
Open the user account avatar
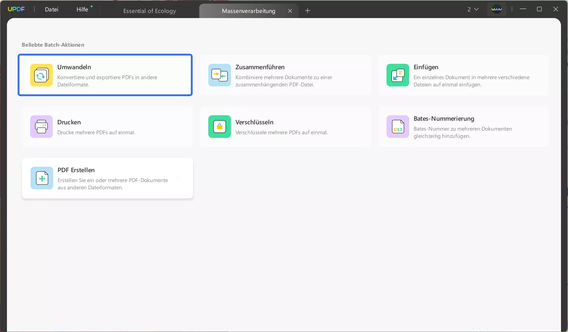click(497, 9)
